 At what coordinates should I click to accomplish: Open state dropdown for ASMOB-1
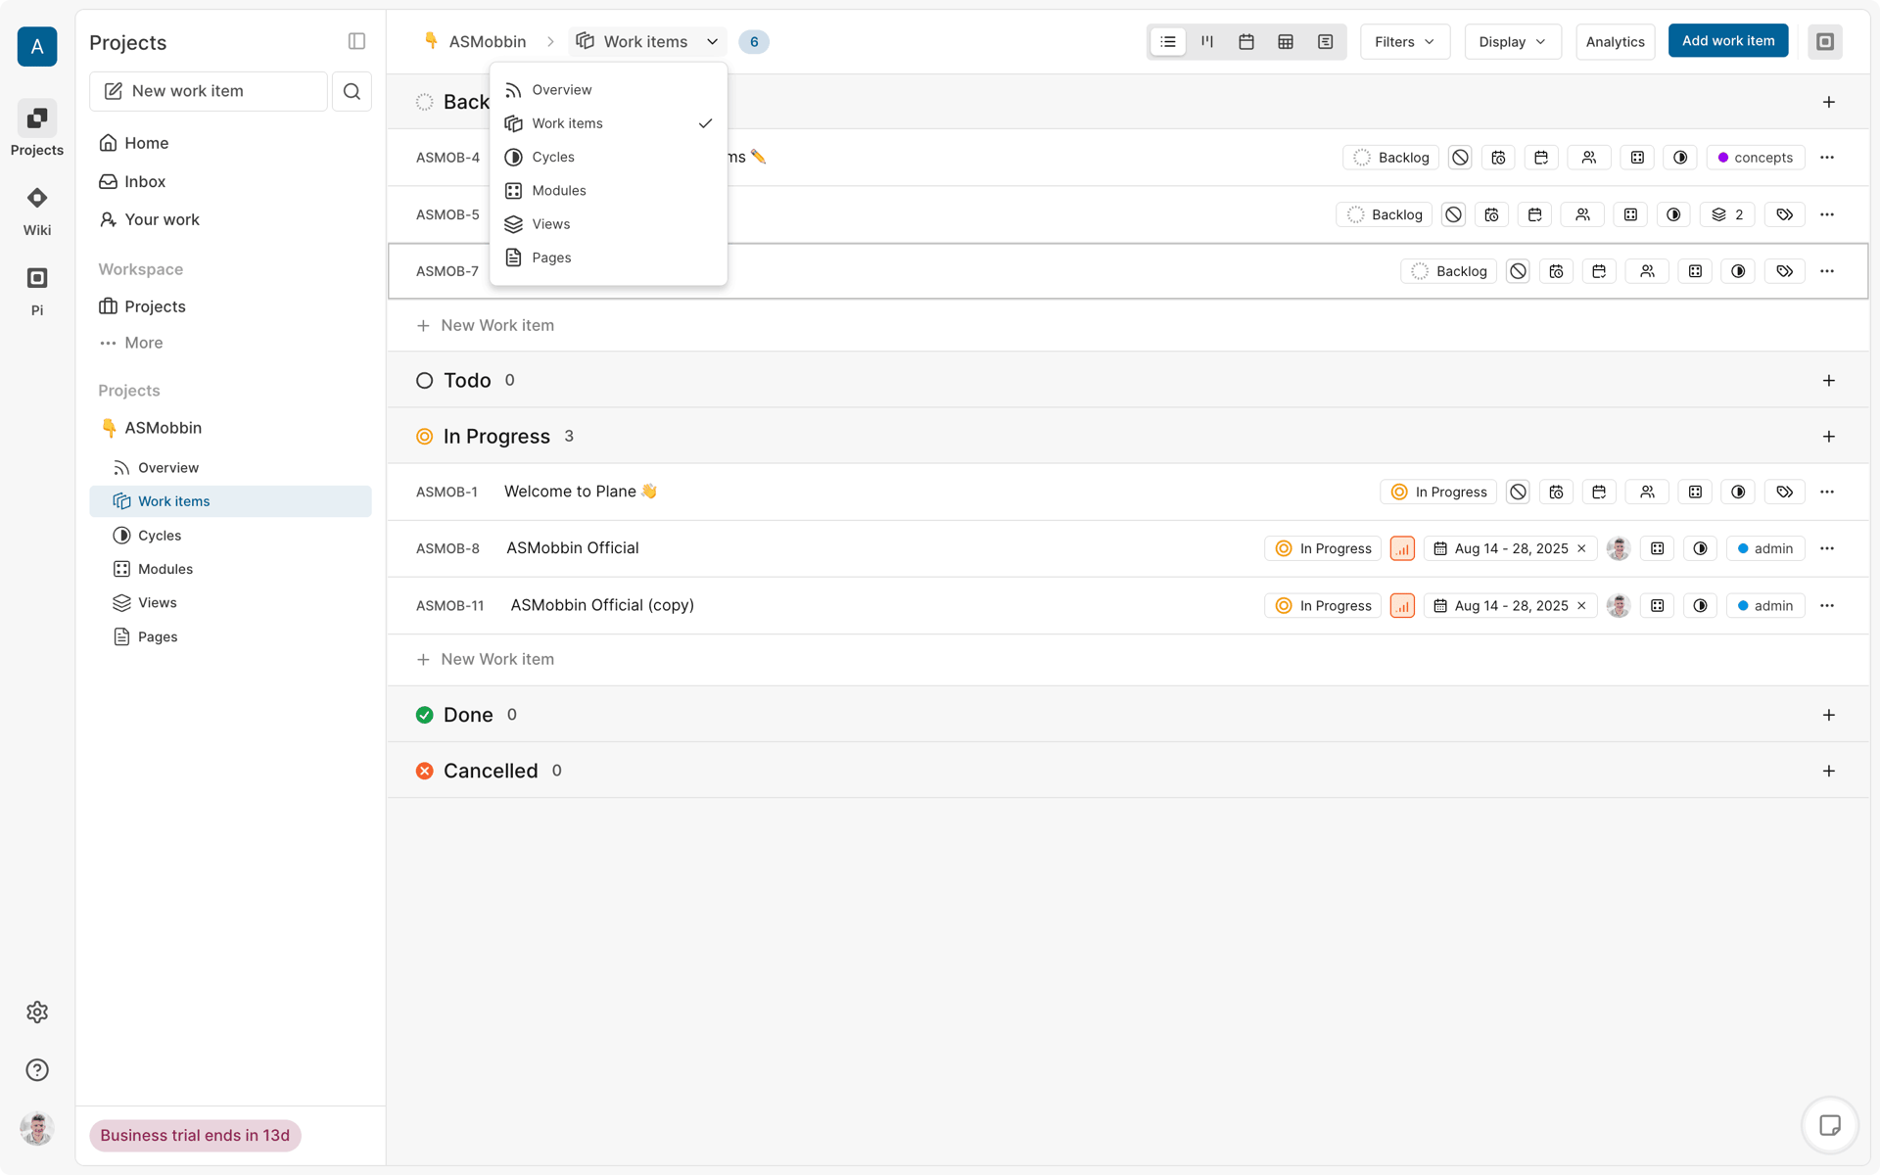(1438, 493)
